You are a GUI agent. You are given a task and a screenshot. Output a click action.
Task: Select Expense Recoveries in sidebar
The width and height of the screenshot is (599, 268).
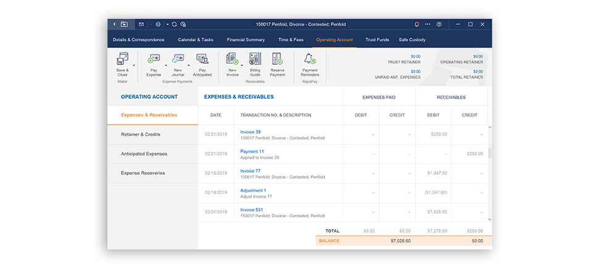point(153,173)
